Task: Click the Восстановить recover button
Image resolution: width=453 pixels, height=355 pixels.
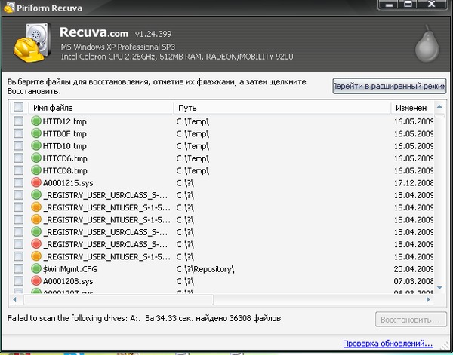Action: point(411,320)
